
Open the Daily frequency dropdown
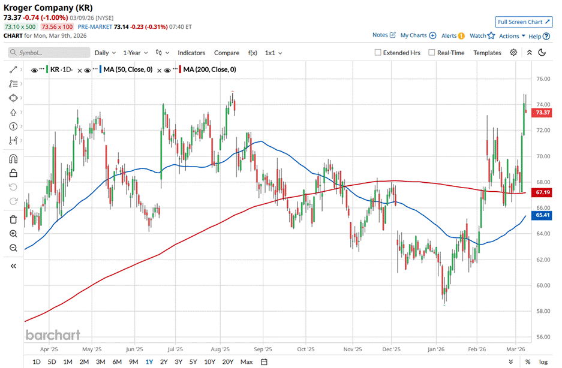point(105,53)
